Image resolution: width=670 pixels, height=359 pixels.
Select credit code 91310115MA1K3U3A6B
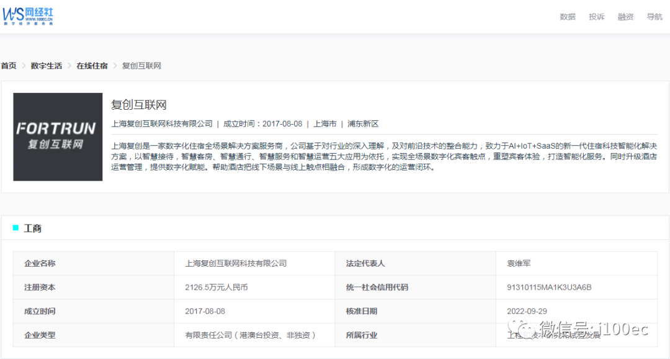[549, 287]
